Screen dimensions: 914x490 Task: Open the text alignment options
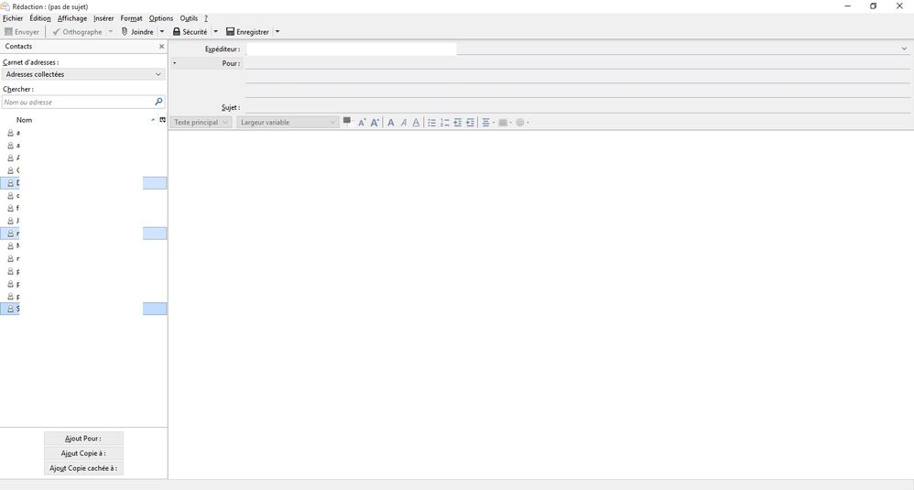pos(488,123)
